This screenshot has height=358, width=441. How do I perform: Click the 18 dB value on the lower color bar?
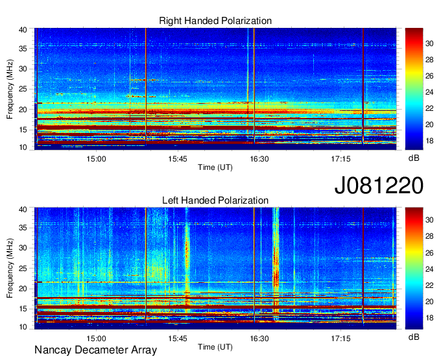point(429,318)
